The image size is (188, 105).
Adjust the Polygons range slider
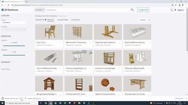[14, 55]
